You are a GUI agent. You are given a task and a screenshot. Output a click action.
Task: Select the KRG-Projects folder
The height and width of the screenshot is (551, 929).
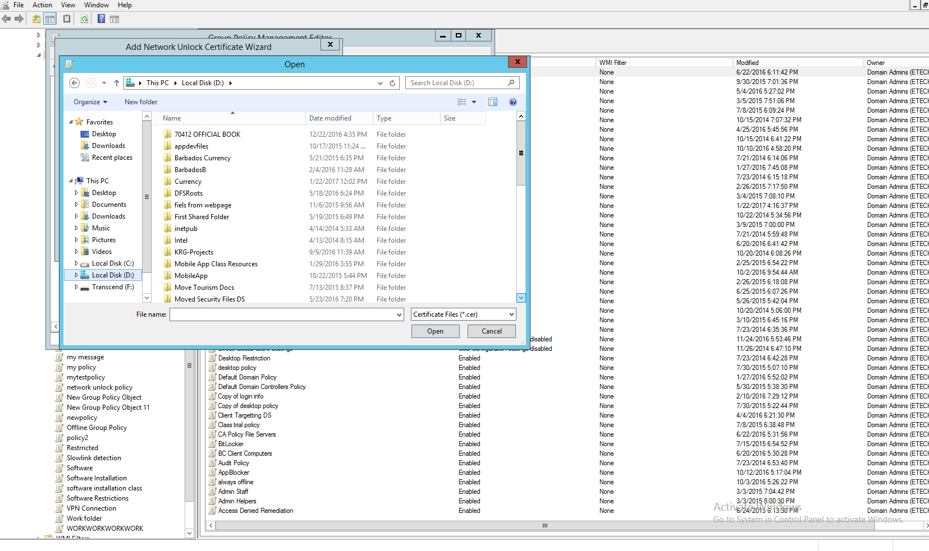click(194, 252)
